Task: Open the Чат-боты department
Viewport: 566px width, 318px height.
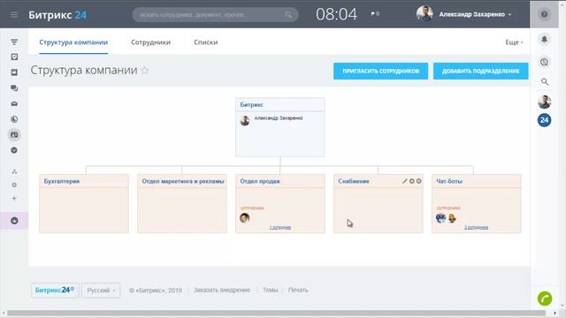Action: point(449,181)
